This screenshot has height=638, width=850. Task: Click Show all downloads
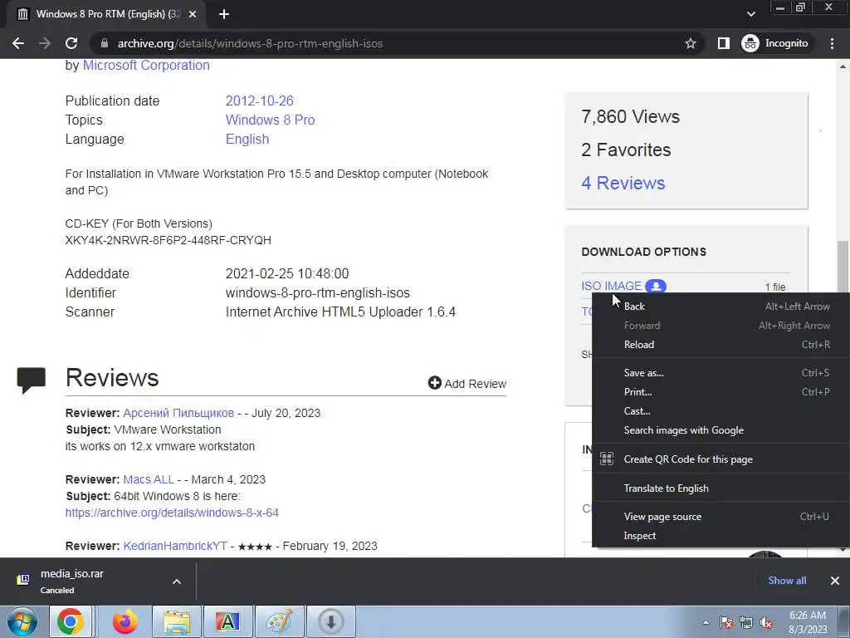[x=787, y=581]
